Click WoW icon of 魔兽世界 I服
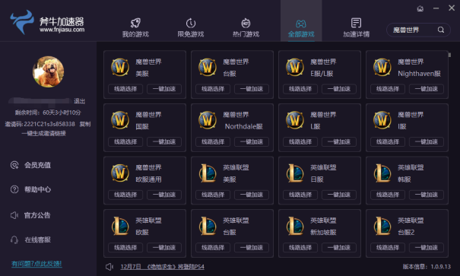Viewport: 460px width, 276px height. coord(382,120)
